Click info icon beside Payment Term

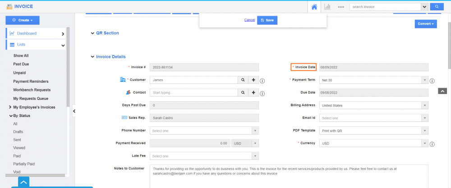pos(432,81)
